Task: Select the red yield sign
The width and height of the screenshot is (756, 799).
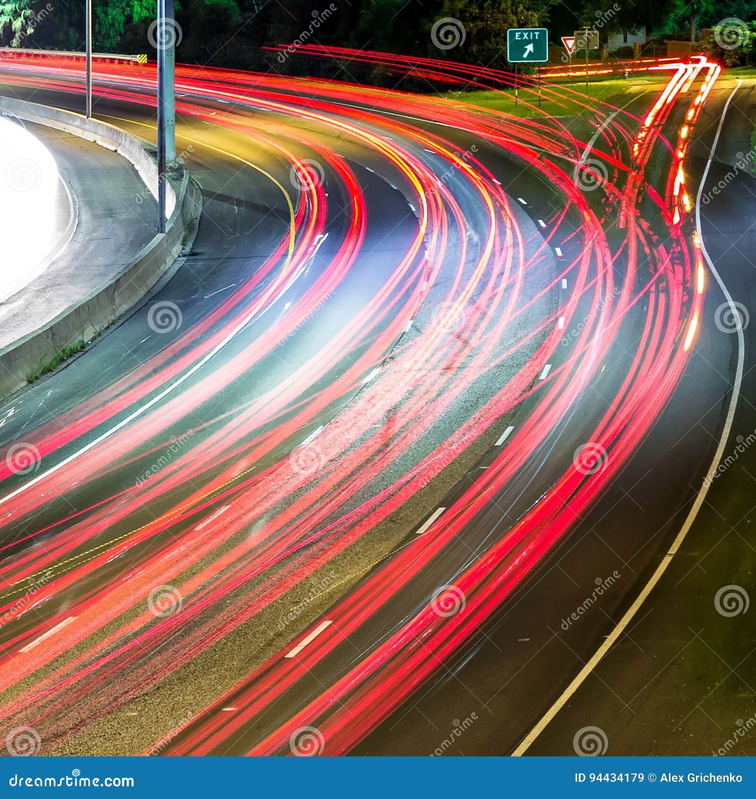Action: pyautogui.click(x=568, y=43)
